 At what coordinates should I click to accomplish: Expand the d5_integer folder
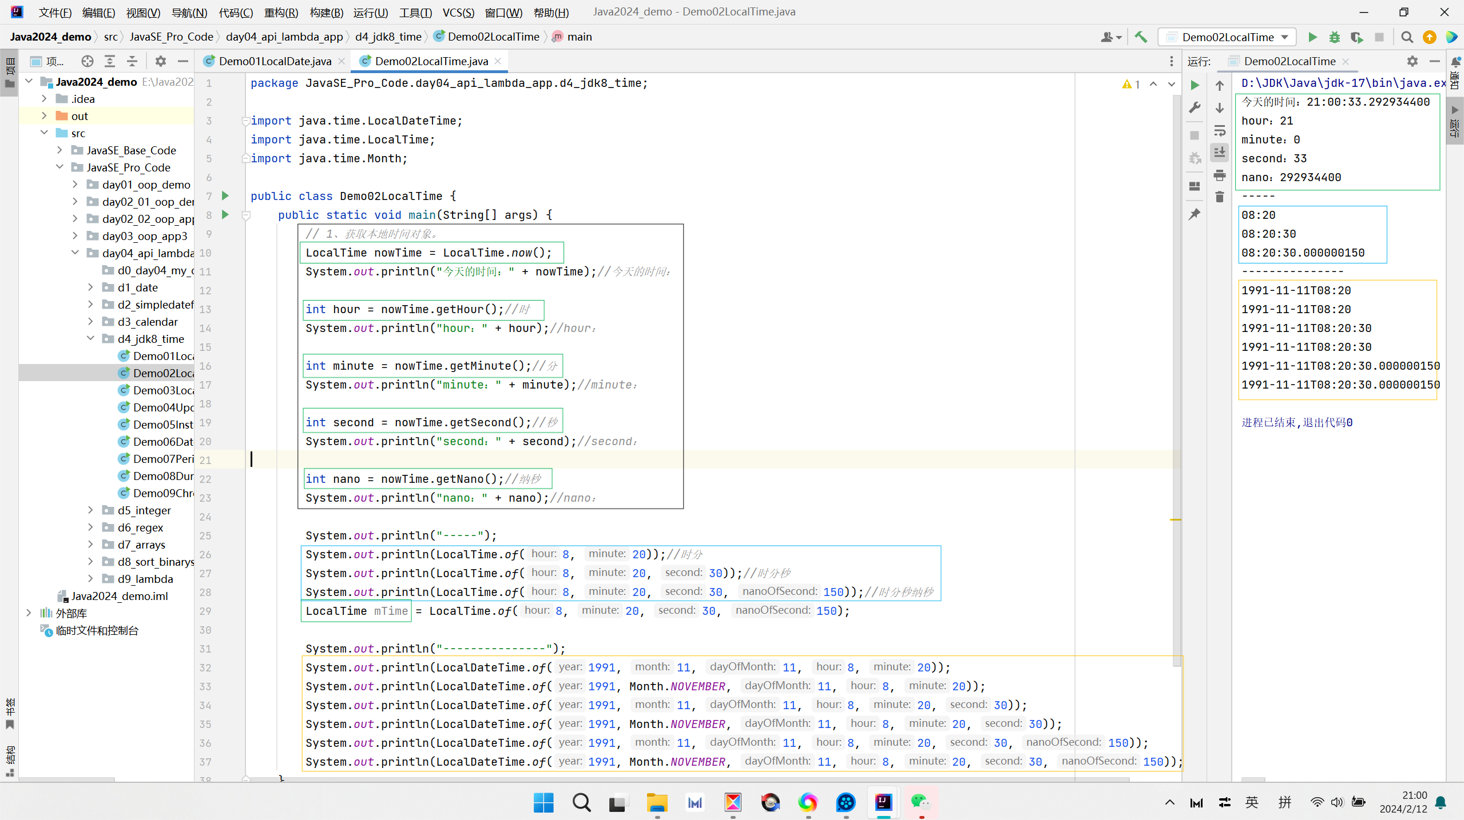point(90,510)
